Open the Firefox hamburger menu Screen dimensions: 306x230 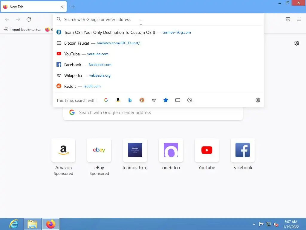click(299, 19)
